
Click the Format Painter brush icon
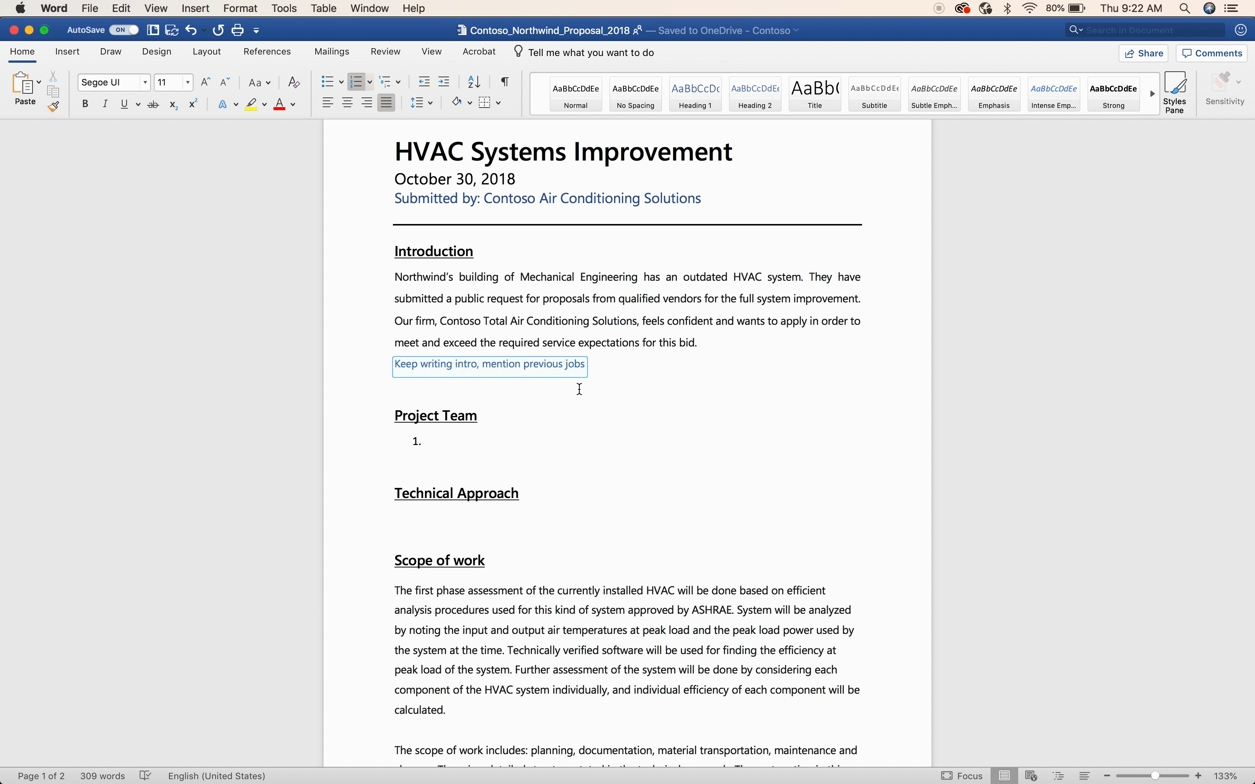click(x=53, y=107)
